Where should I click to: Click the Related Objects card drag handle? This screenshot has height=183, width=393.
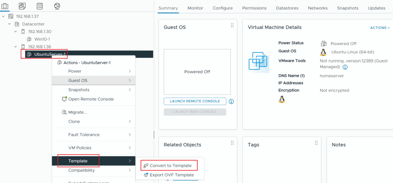232,143
